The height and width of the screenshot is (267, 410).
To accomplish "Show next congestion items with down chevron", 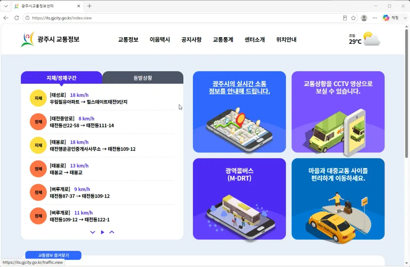I will [92, 232].
